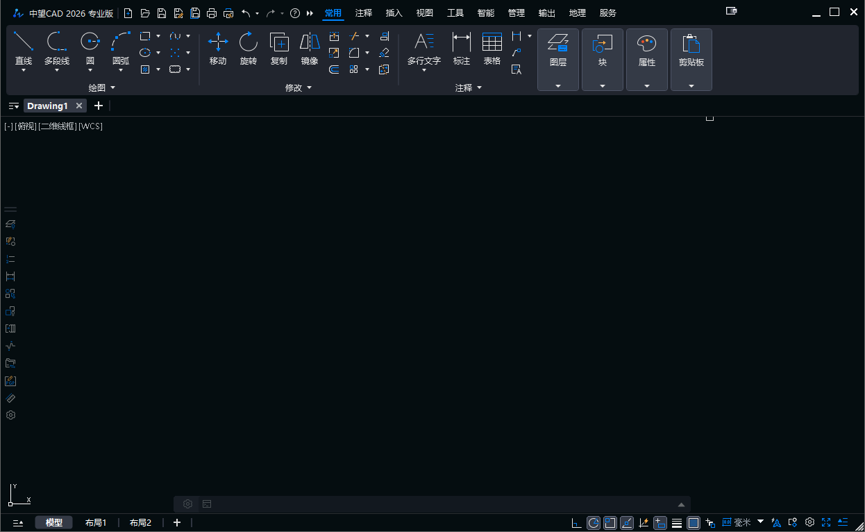Open the 多行文字 text tool

[424, 50]
